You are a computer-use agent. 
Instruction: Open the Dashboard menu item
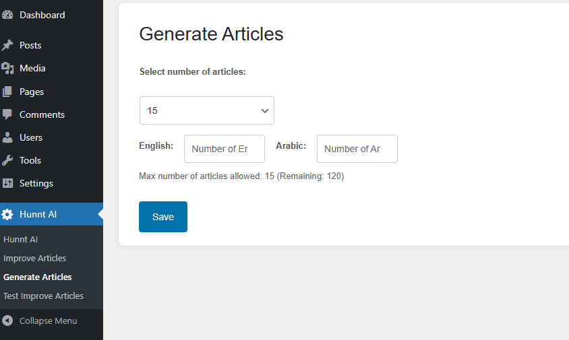[x=42, y=15]
